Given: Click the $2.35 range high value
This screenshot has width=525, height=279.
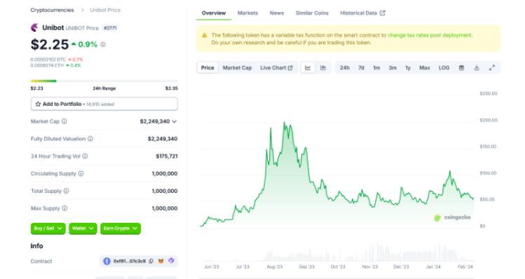Looking at the screenshot, I should click(x=172, y=88).
